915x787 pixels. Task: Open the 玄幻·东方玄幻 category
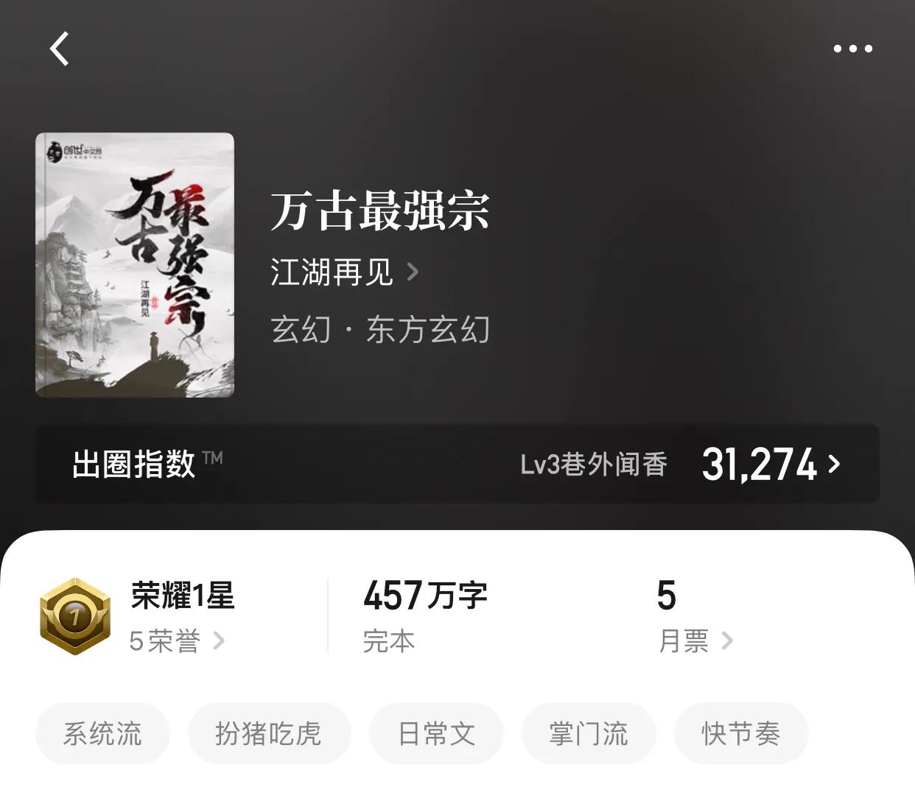(380, 329)
